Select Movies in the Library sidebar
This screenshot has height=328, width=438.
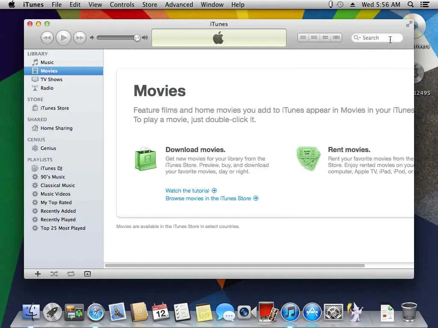tap(63, 71)
